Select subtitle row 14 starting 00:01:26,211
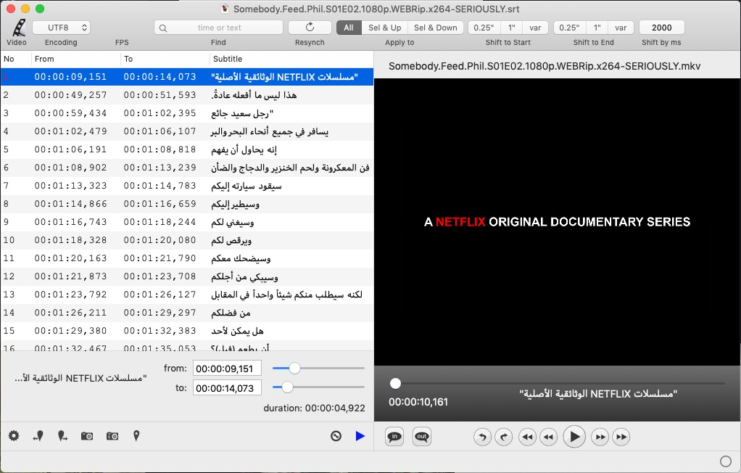This screenshot has width=741, height=473. 187,313
